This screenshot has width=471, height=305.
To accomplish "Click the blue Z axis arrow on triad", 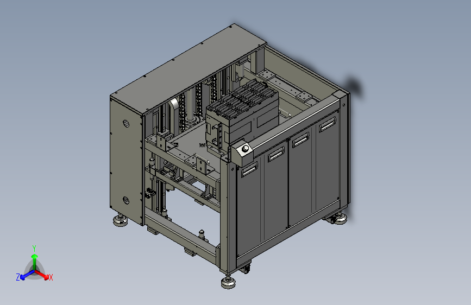I will point(27,275).
